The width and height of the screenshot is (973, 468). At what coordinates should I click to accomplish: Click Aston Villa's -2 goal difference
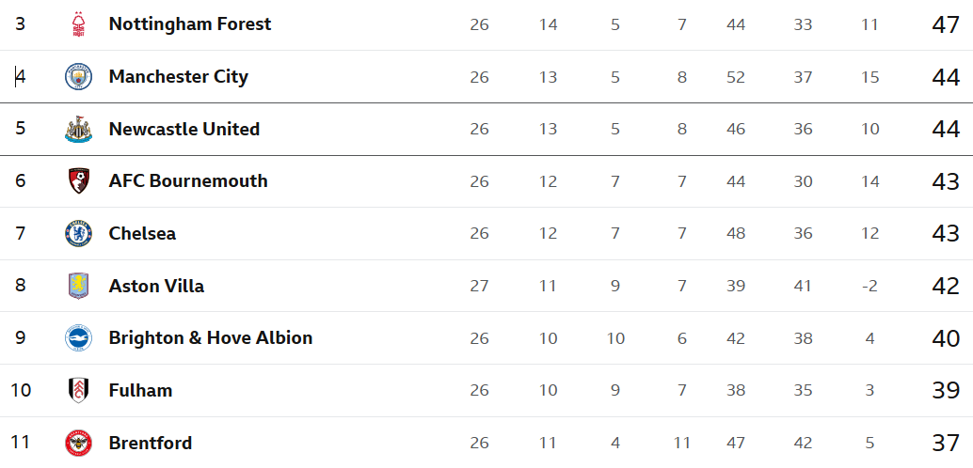tap(870, 286)
